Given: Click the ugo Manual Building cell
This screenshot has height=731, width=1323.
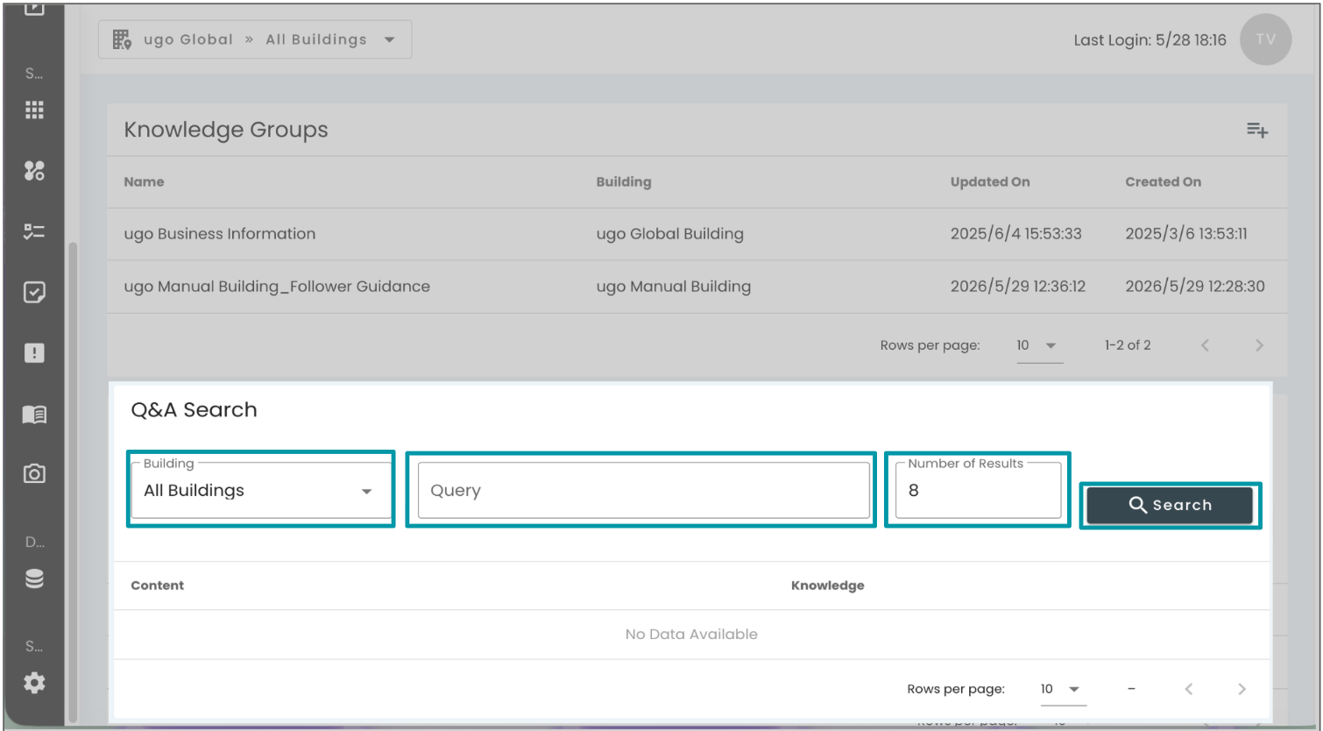Looking at the screenshot, I should pos(674,287).
